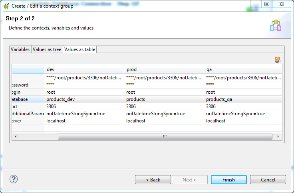Click dev summary cell ****/root/products/3306
The width and height of the screenshot is (294, 193).
pyautogui.click(x=84, y=78)
